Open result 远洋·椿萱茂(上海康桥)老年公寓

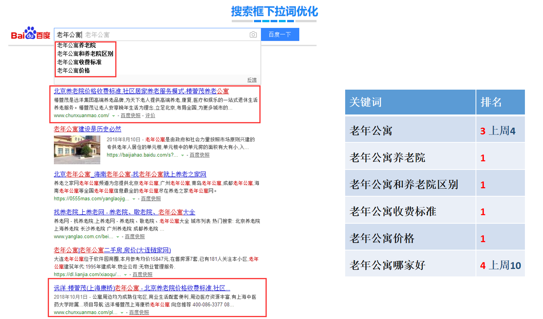coord(142,288)
